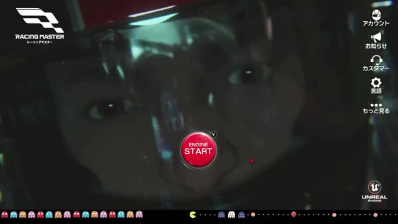Viewport: 398px width, 224px height.
Task: Open the 言語 gear language settings
Action: 376,86
